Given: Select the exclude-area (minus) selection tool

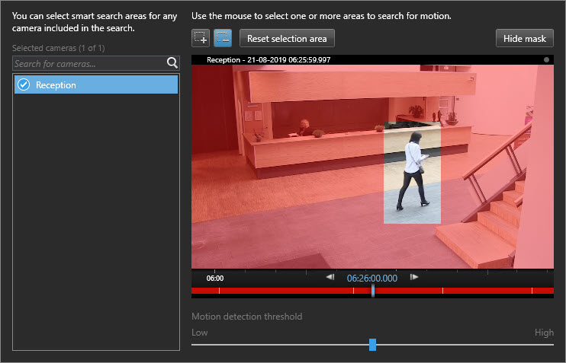Looking at the screenshot, I should pyautogui.click(x=223, y=38).
